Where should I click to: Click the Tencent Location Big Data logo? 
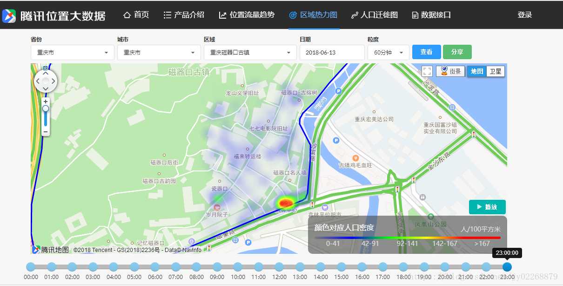click(x=54, y=15)
